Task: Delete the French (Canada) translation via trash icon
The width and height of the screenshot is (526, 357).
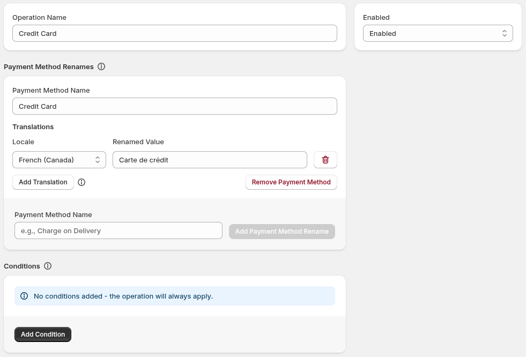Action: [325, 160]
